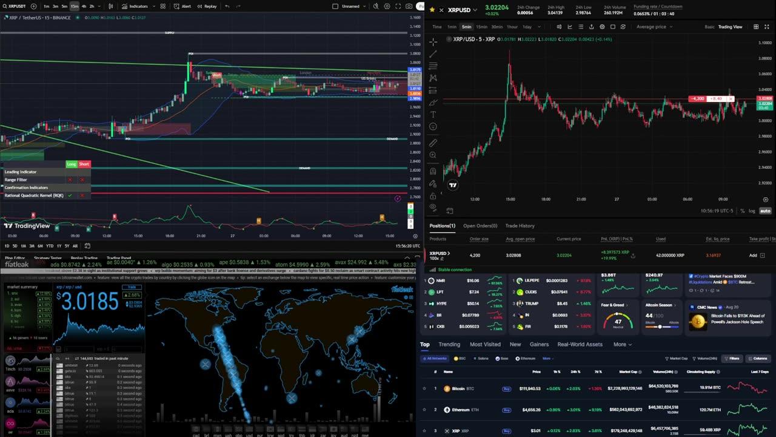
Task: Expand More tab dropdown on CoinMarketCap
Action: (x=622, y=344)
